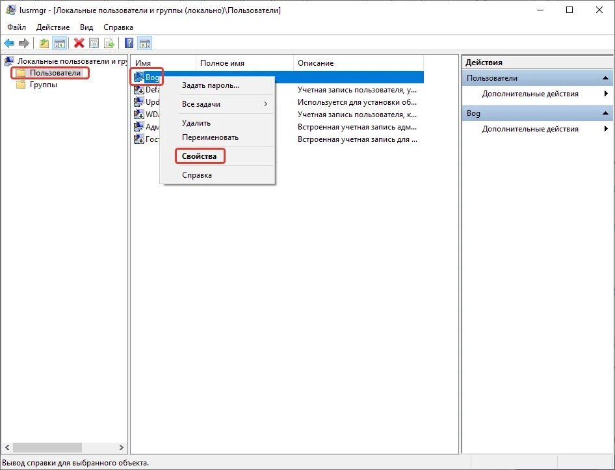
Task: Click the Действия pane header
Action: click(x=538, y=62)
